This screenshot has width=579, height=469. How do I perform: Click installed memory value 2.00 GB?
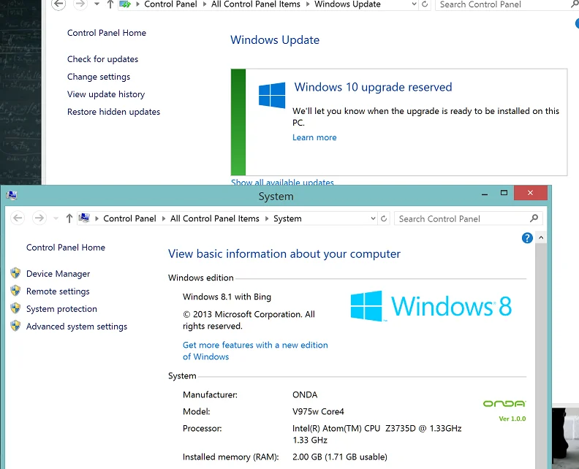(340, 457)
